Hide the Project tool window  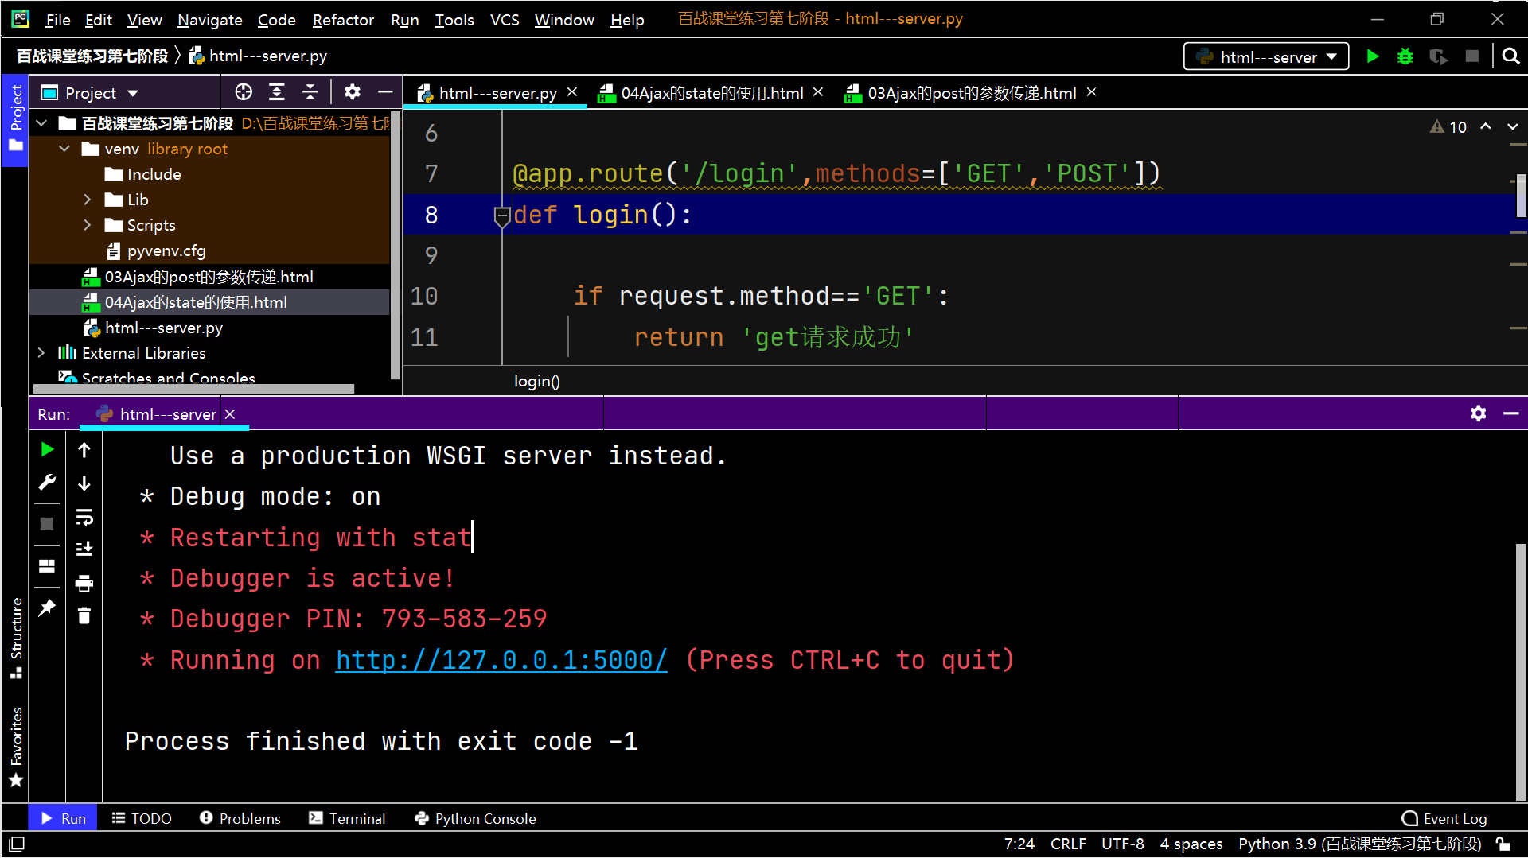385,92
